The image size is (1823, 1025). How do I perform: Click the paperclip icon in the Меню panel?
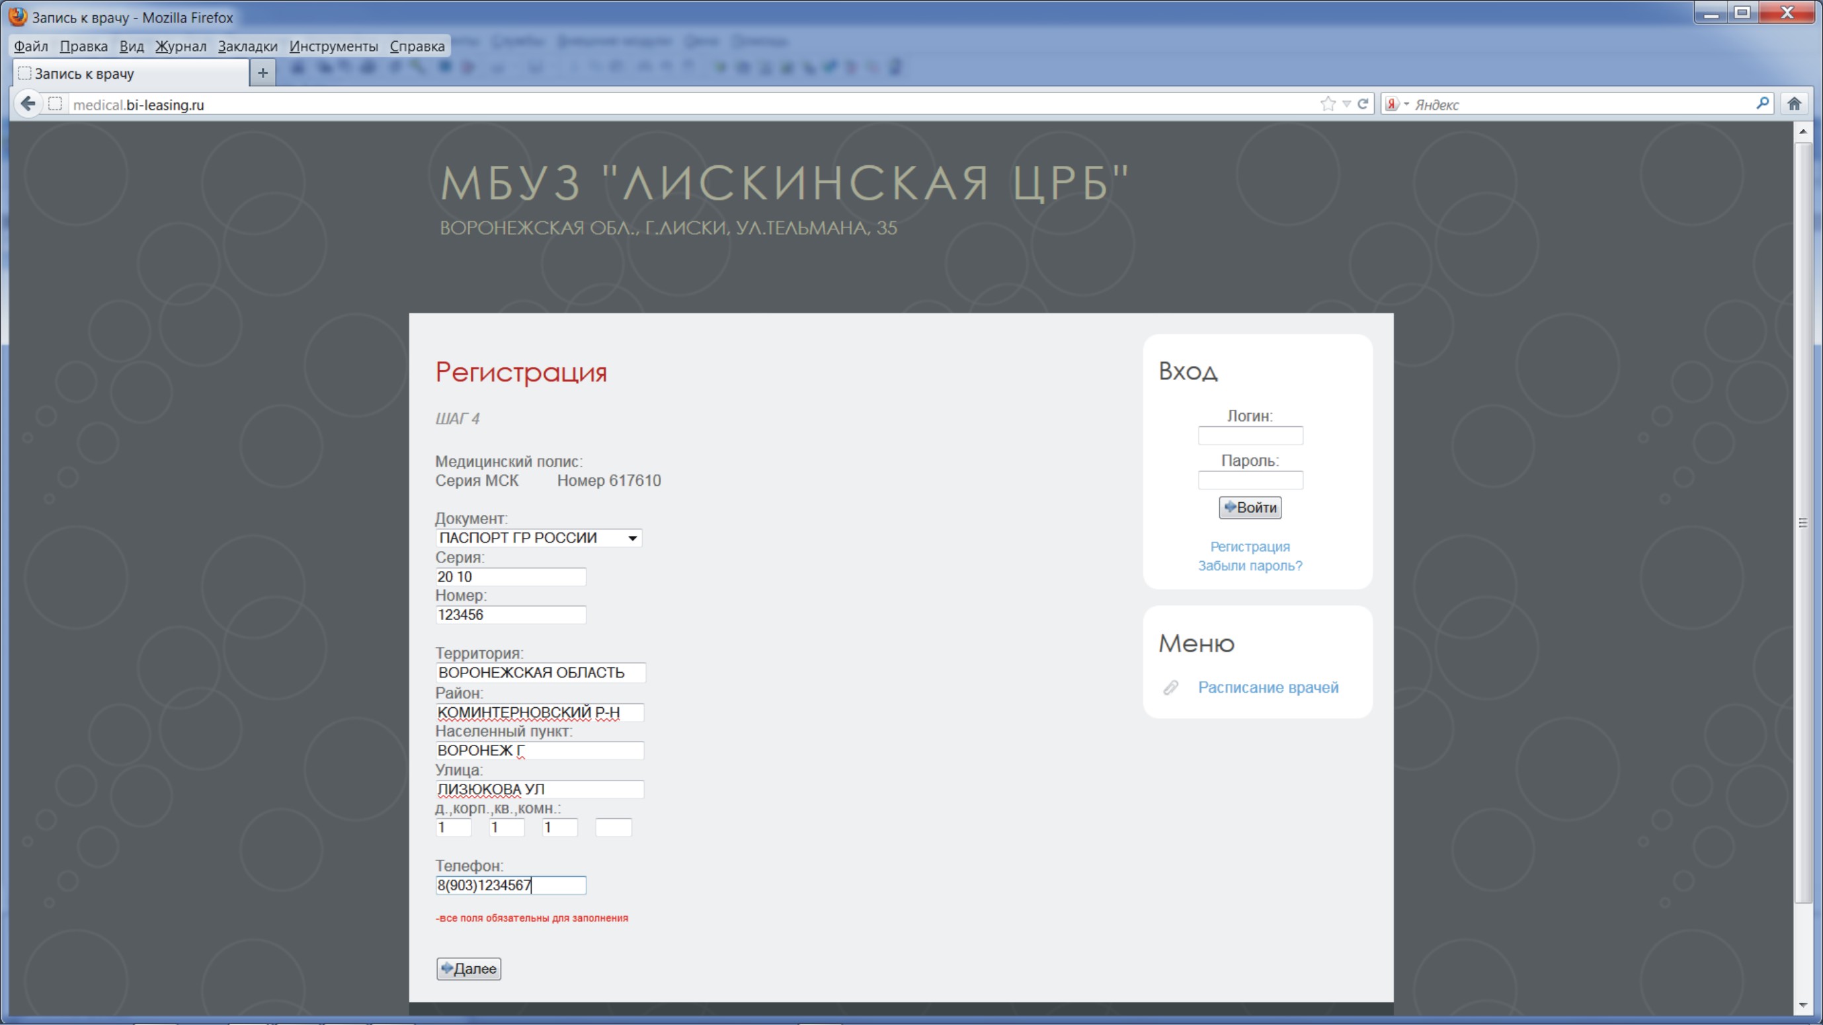[1170, 687]
